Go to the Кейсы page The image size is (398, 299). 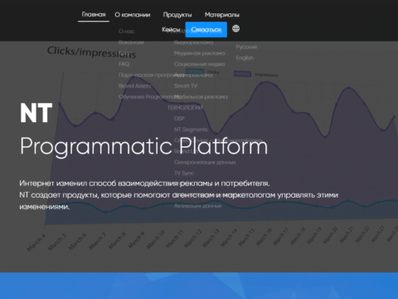[x=171, y=29]
